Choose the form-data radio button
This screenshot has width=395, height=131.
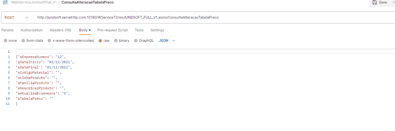coord(23,41)
